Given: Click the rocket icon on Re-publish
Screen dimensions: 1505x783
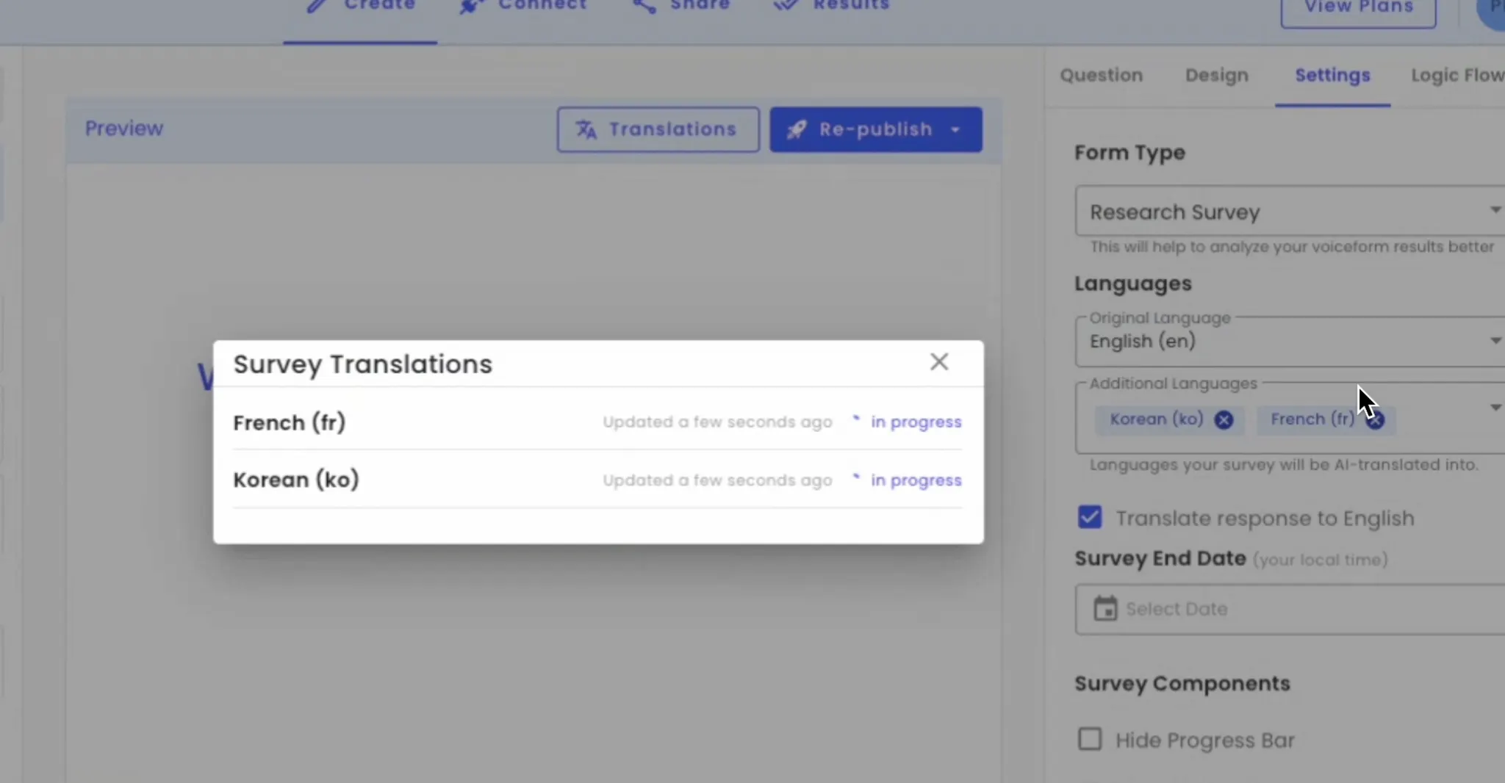Looking at the screenshot, I should pyautogui.click(x=797, y=130).
